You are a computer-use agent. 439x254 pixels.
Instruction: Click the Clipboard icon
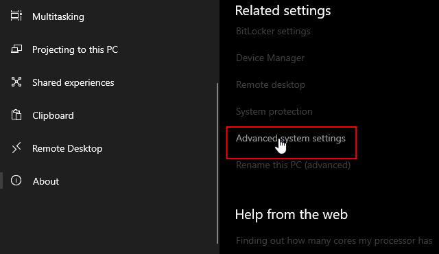tap(16, 115)
